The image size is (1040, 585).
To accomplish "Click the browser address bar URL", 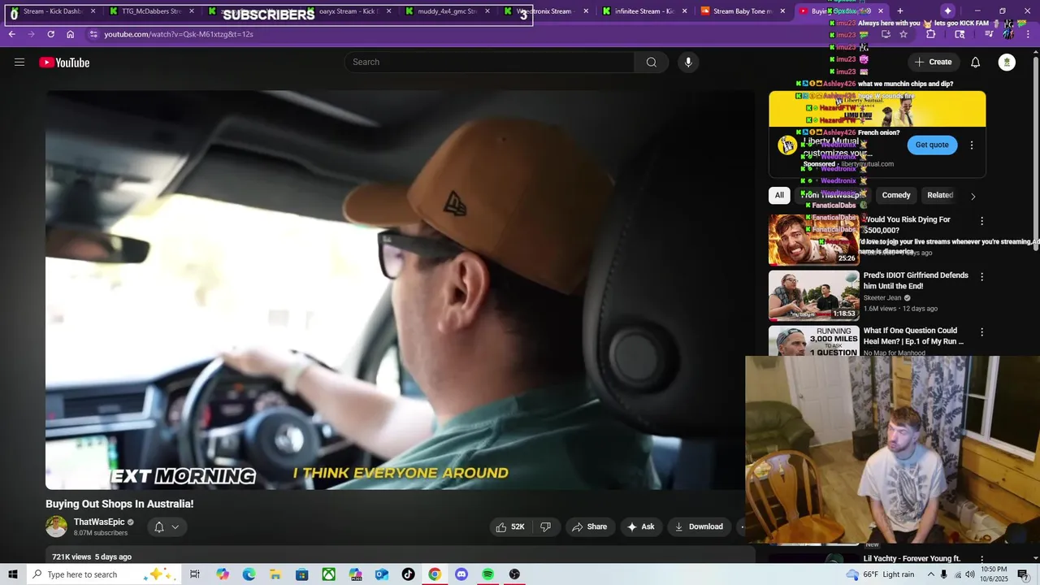I will [x=179, y=34].
